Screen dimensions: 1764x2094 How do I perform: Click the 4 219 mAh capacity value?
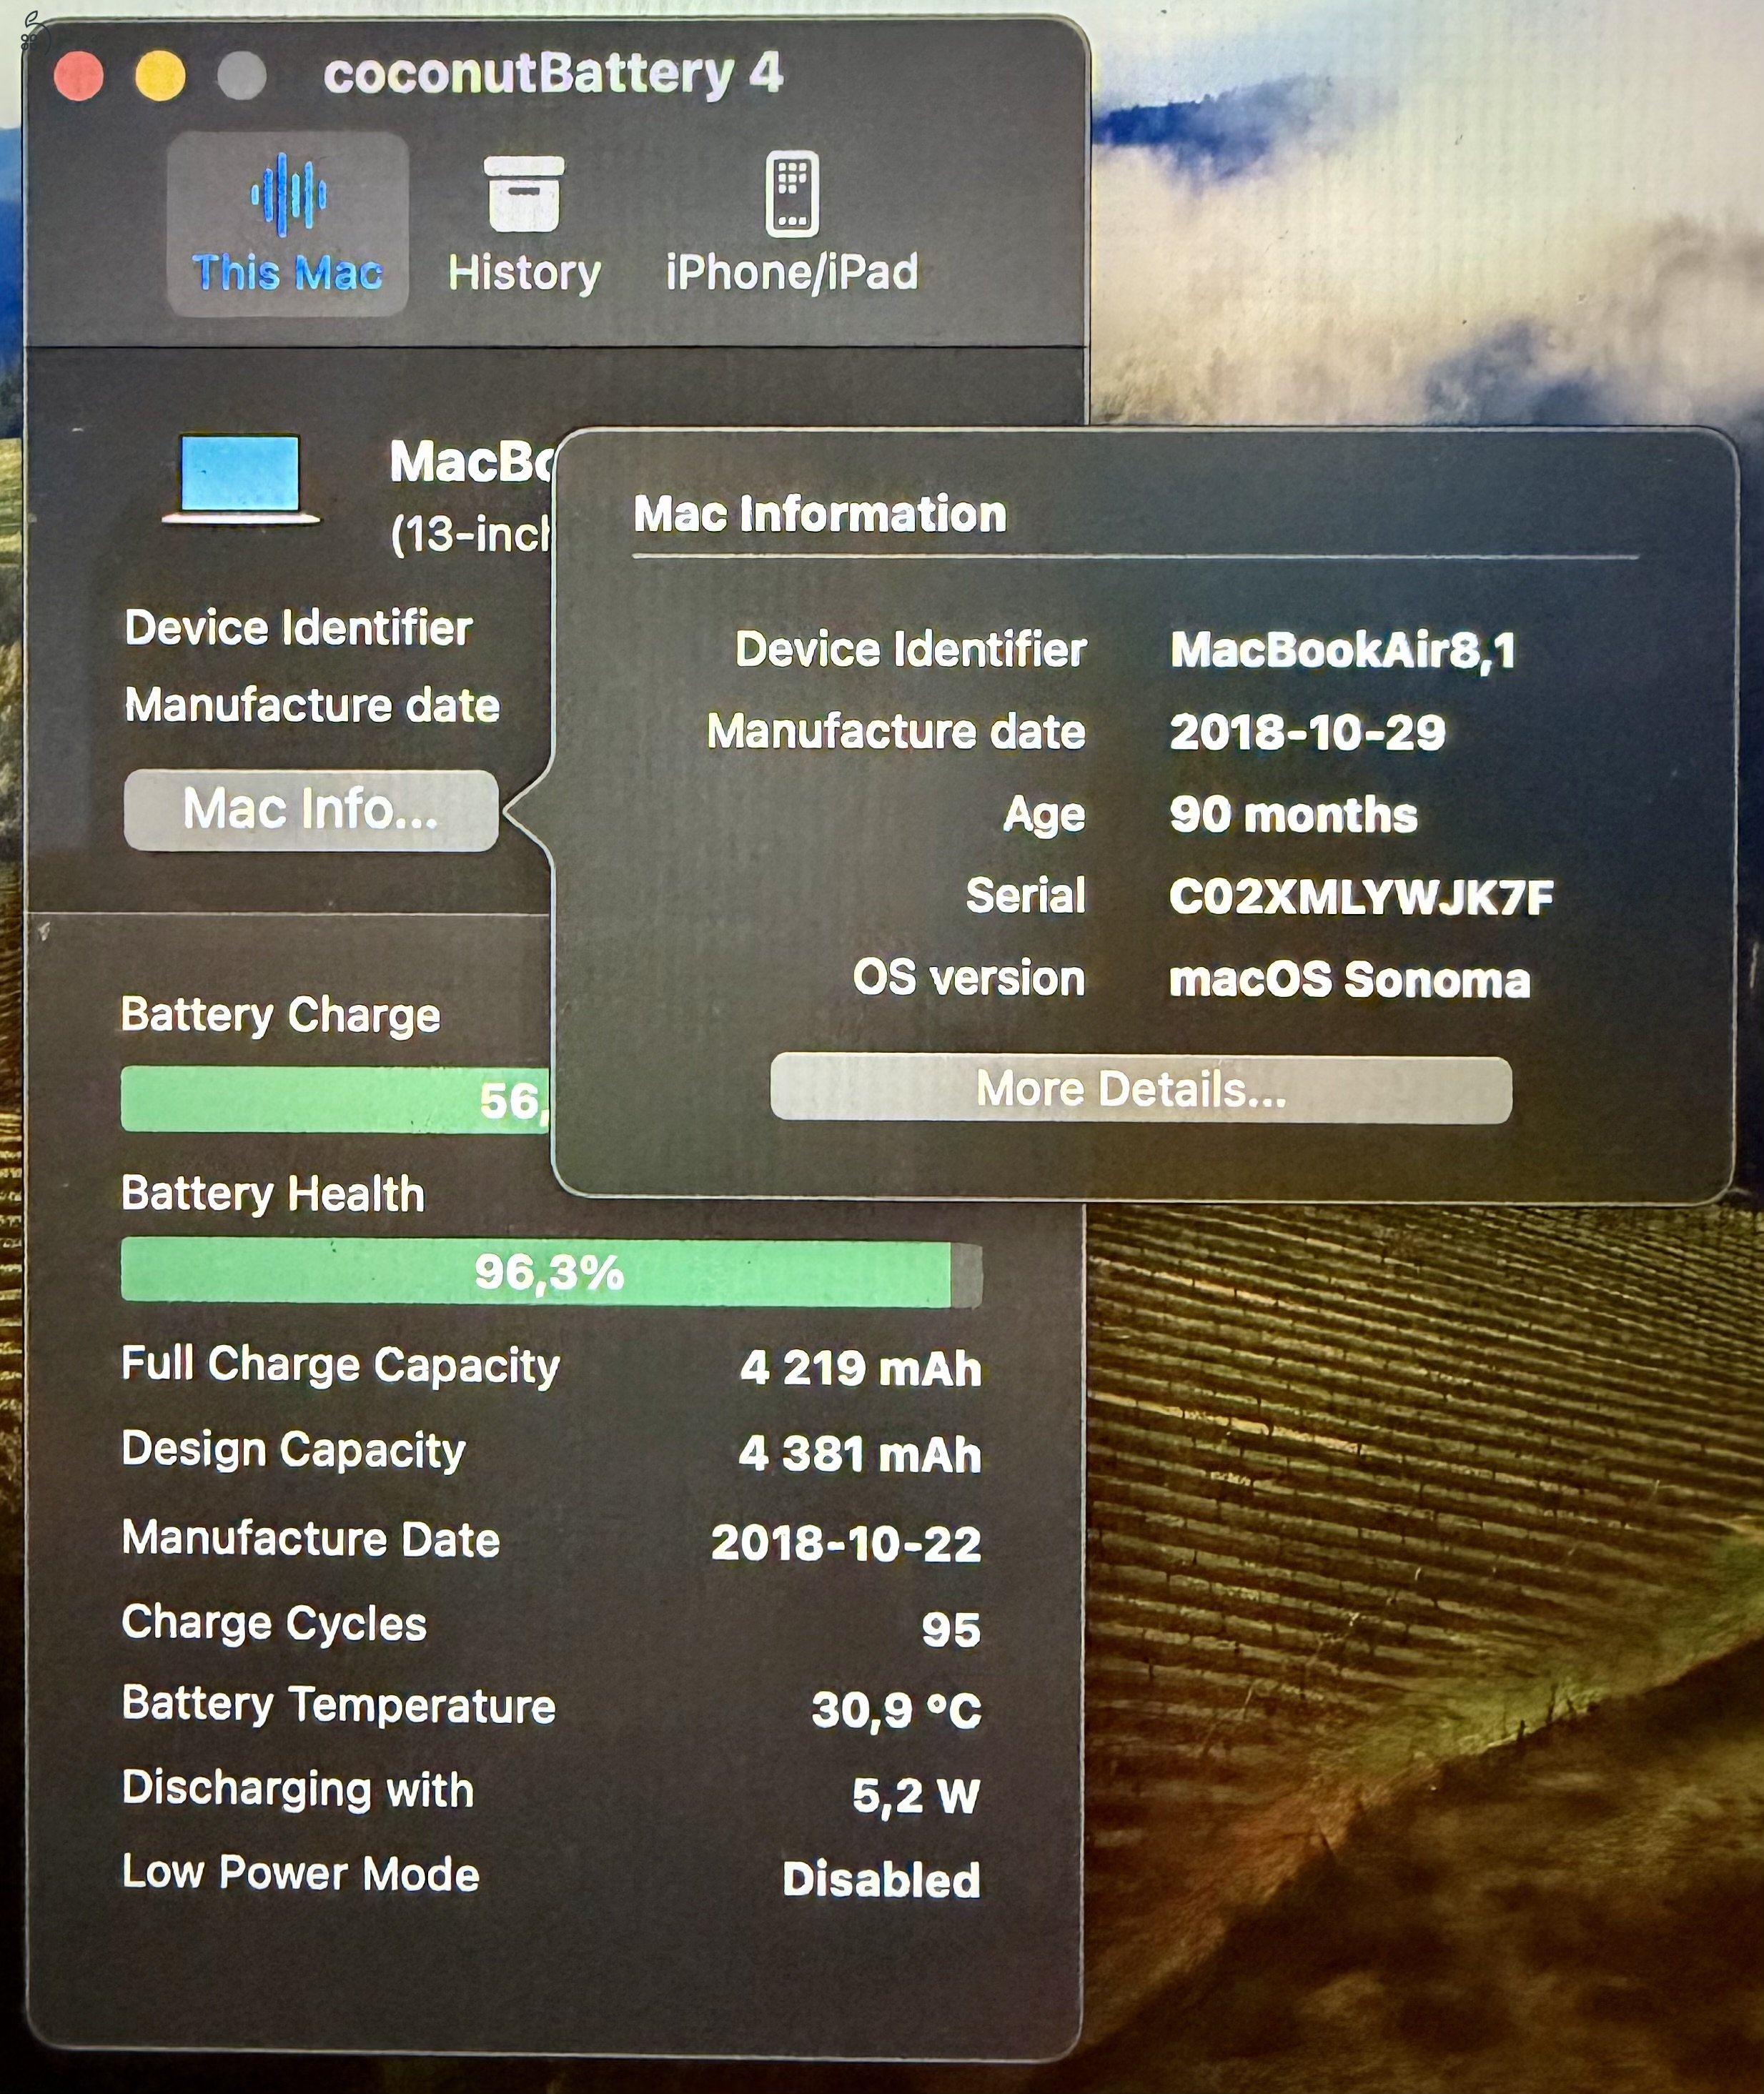point(861,1368)
